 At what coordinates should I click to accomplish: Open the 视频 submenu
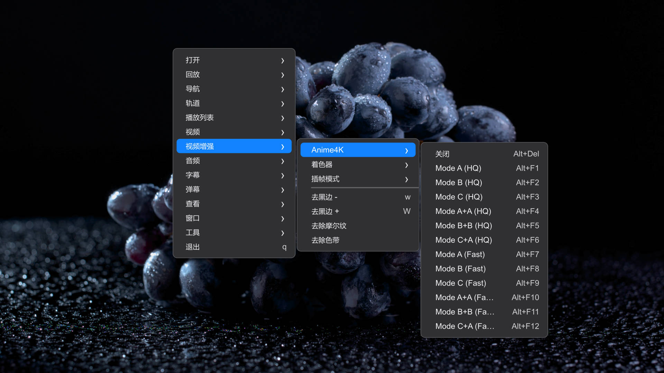pos(234,132)
